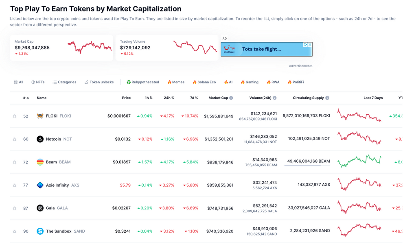Image resolution: width=416 pixels, height=244 pixels.
Task: Select the Gaming category tab
Action: pyautogui.click(x=249, y=82)
